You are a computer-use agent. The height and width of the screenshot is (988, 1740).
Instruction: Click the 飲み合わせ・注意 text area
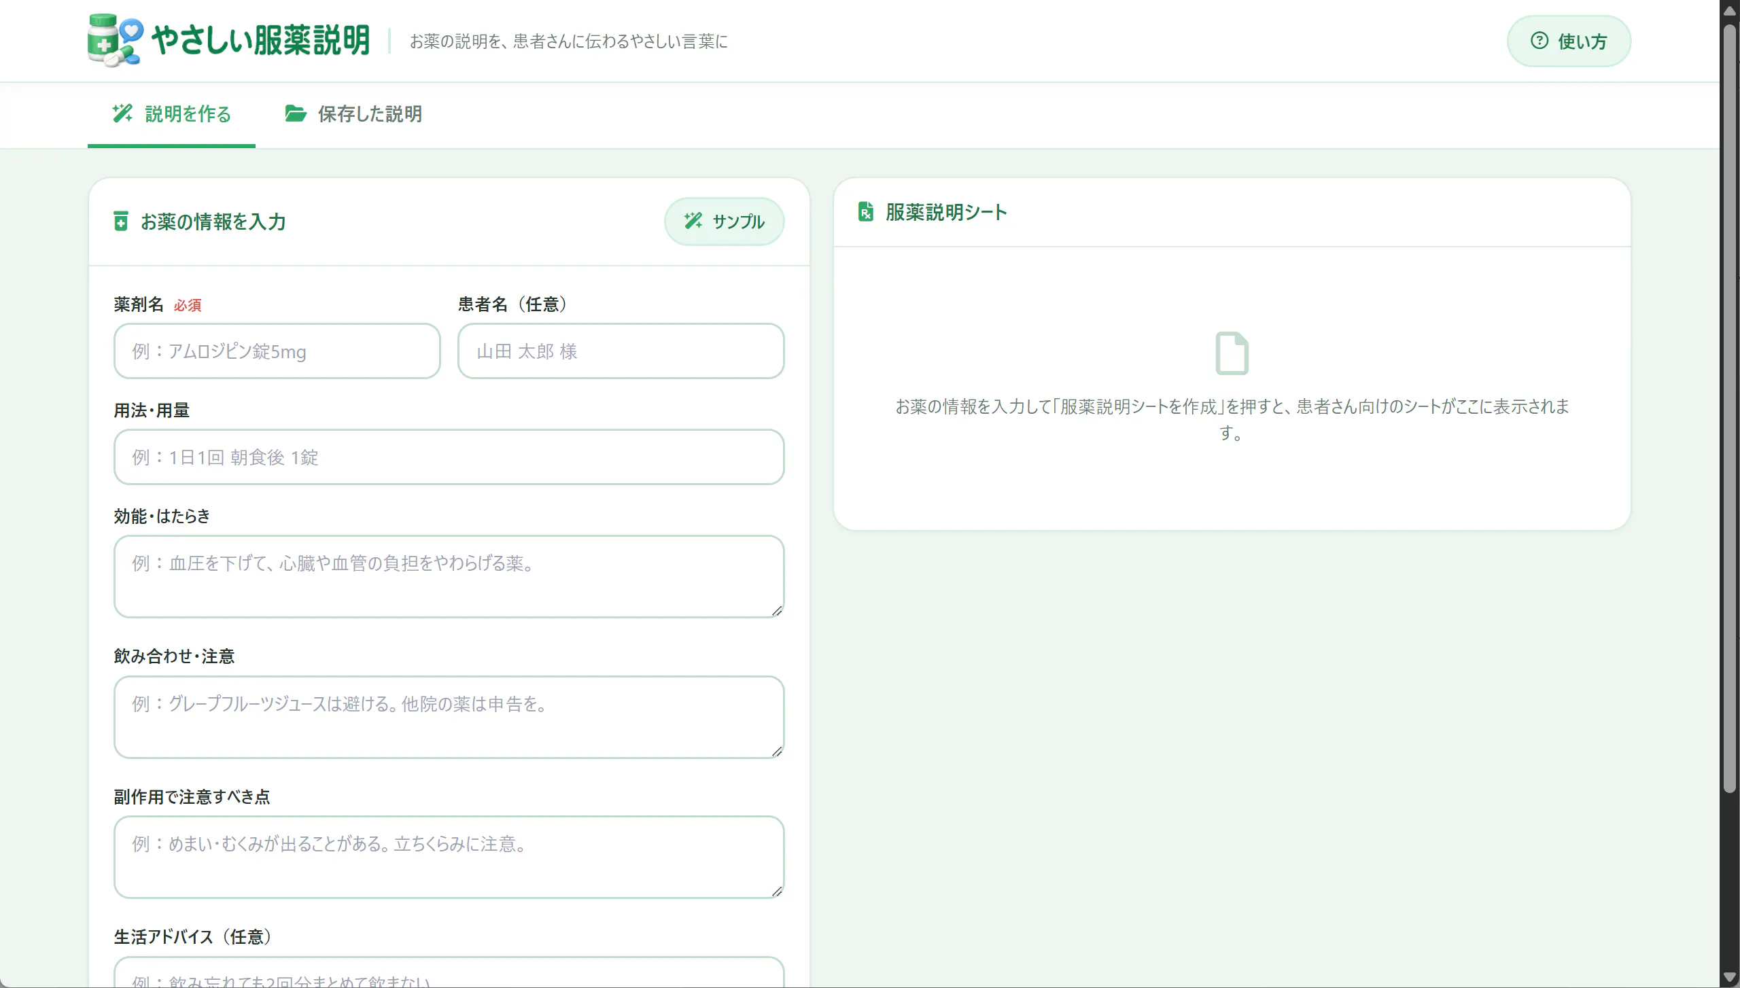[x=449, y=718]
